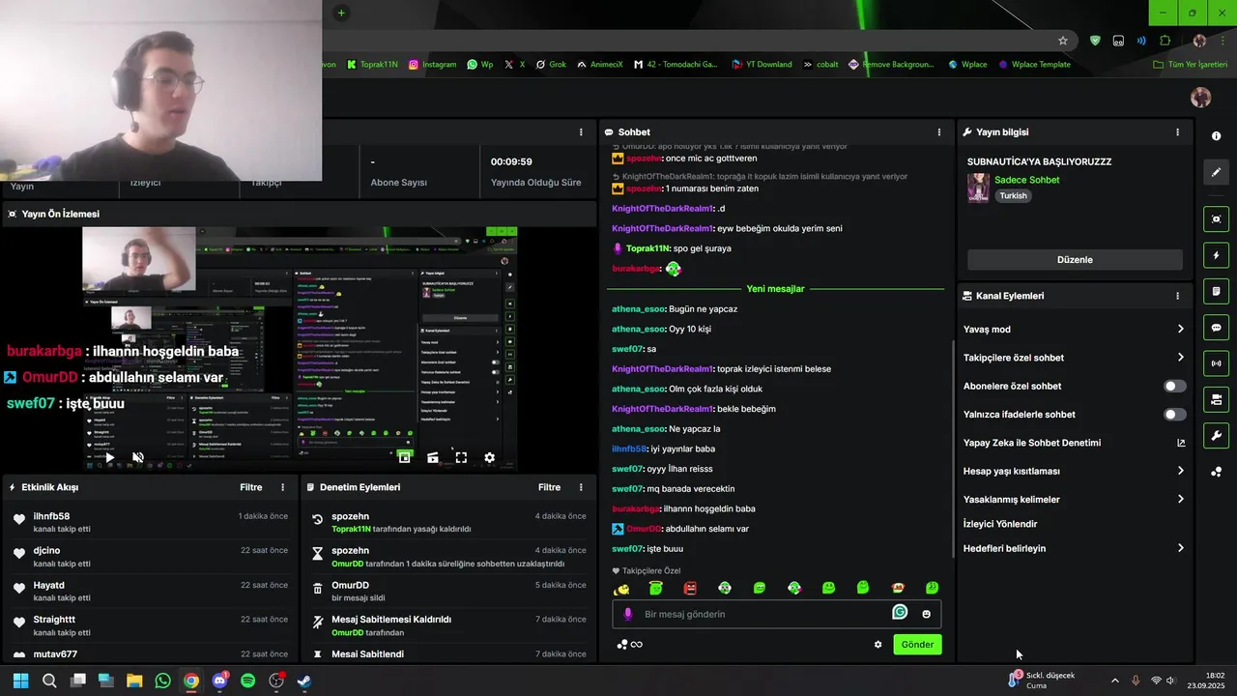Screen dimensions: 1237x696
Task: Open Kanal Eylemleri panel three-dot menu
Action: point(1177,296)
